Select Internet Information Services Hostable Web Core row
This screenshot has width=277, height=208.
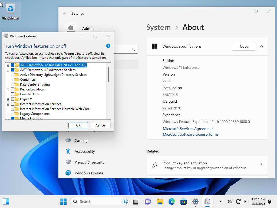(55, 109)
